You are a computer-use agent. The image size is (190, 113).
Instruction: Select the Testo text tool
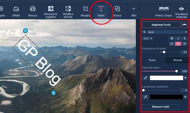pos(101,11)
